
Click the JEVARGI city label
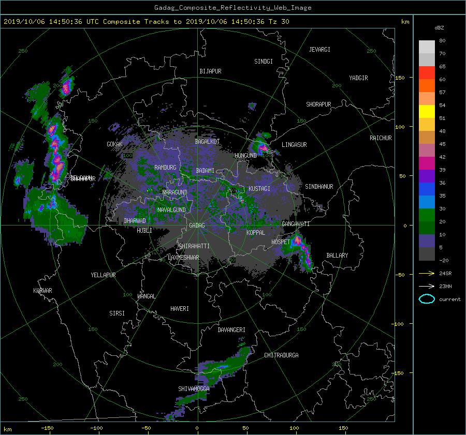coord(319,50)
